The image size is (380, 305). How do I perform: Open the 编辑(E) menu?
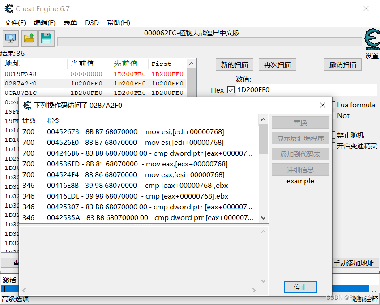tap(45, 23)
